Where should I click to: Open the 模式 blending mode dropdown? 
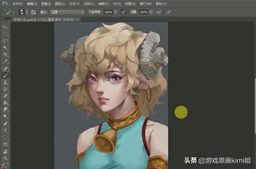click(x=67, y=12)
